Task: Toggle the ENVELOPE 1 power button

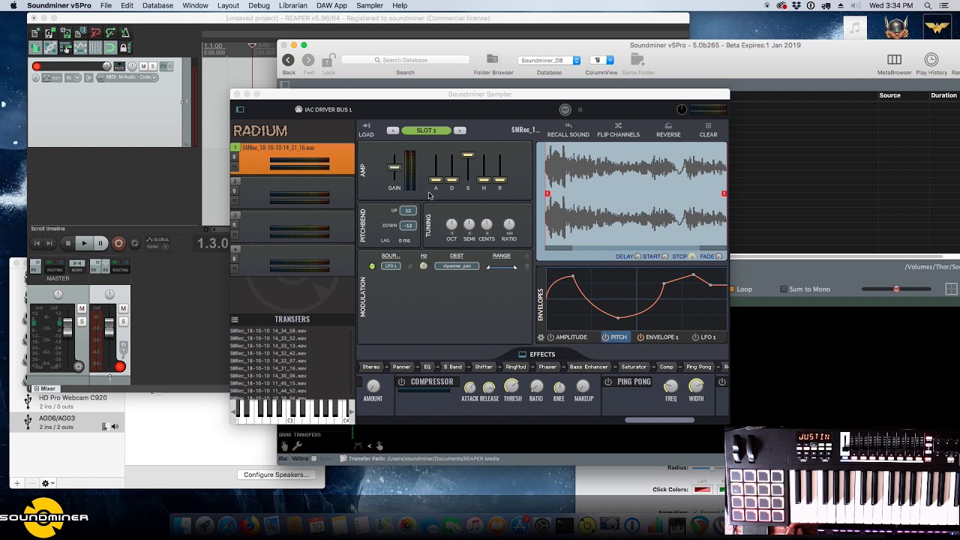Action: click(640, 337)
